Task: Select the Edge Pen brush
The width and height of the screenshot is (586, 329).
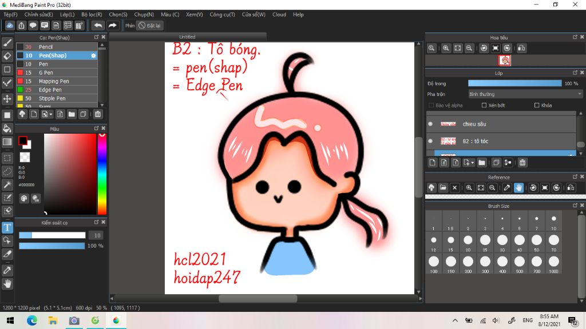Action: pyautogui.click(x=57, y=90)
